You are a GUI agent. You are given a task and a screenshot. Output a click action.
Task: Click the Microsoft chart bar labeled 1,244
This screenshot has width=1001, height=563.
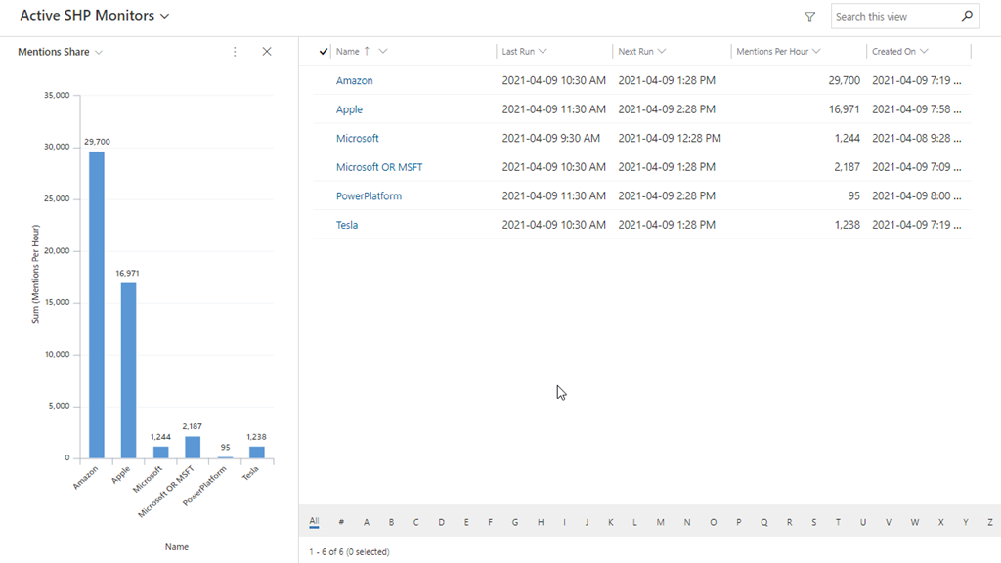[x=161, y=452]
